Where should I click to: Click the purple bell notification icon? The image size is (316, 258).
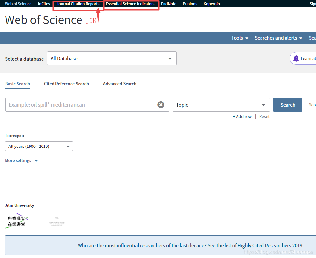click(296, 58)
